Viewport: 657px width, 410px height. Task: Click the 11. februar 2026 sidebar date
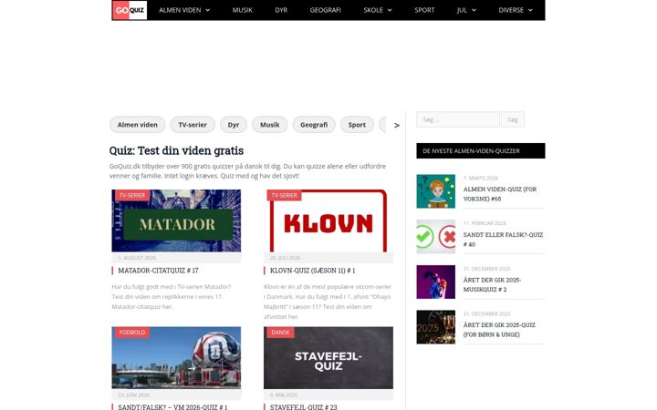tap(485, 223)
